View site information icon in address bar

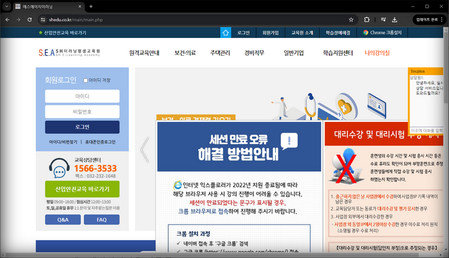43,20
